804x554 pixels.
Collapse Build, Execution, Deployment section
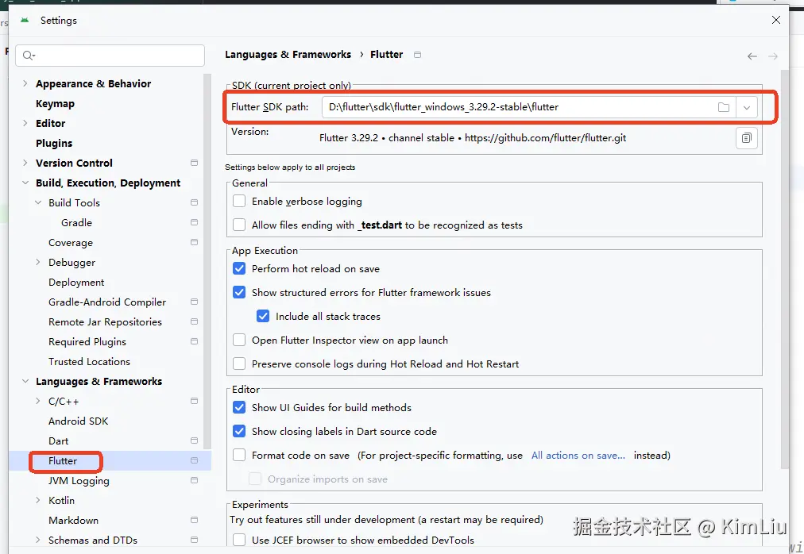25,183
